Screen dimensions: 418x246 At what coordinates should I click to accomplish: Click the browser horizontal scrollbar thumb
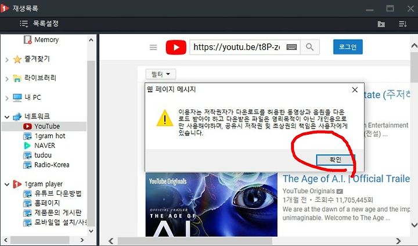tap(195, 241)
